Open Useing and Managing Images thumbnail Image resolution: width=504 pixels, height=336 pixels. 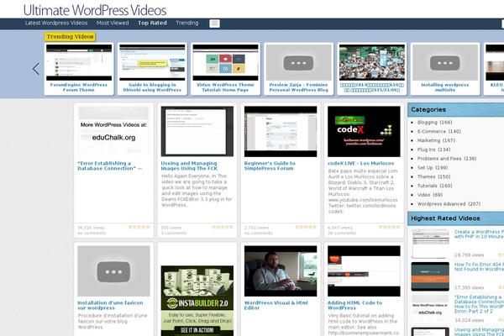pos(197,132)
